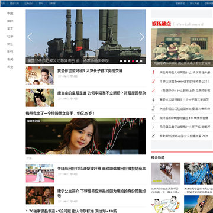Click the date under 黄圣依 headline
This screenshot has width=213, height=213.
[x=67, y=76]
